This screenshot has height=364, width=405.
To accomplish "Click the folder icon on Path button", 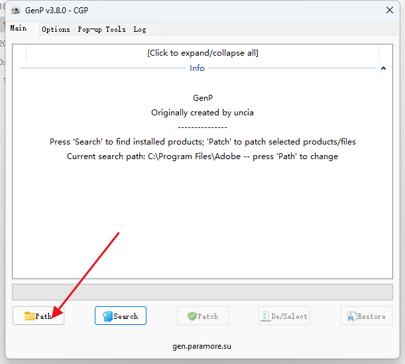I will click(x=29, y=316).
